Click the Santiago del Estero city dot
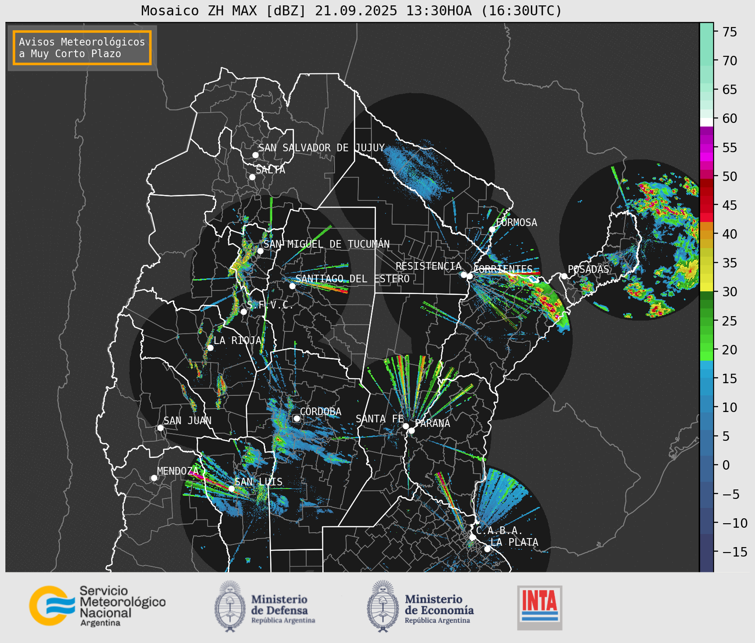 [292, 286]
